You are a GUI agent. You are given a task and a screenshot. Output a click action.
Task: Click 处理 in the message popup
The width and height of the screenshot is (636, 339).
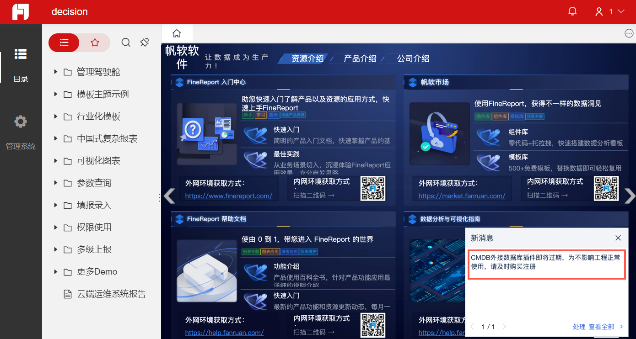pyautogui.click(x=579, y=327)
